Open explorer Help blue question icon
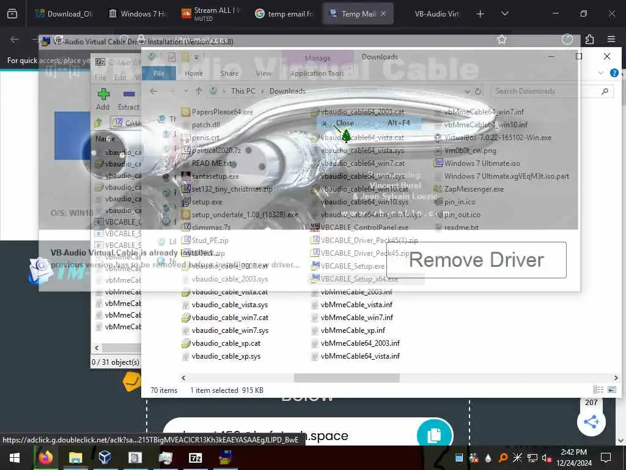Image resolution: width=626 pixels, height=470 pixels. tap(614, 73)
